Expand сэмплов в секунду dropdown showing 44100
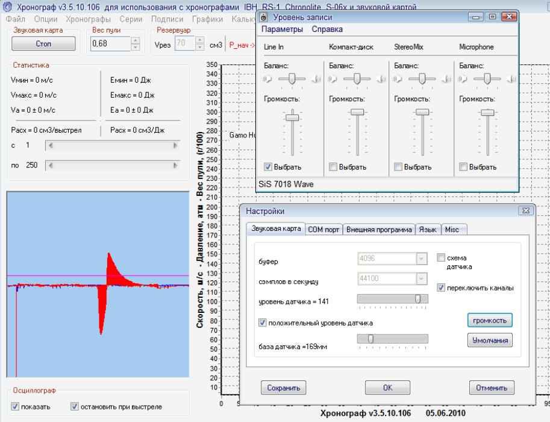Screen dimensions: 550x422 (421, 279)
